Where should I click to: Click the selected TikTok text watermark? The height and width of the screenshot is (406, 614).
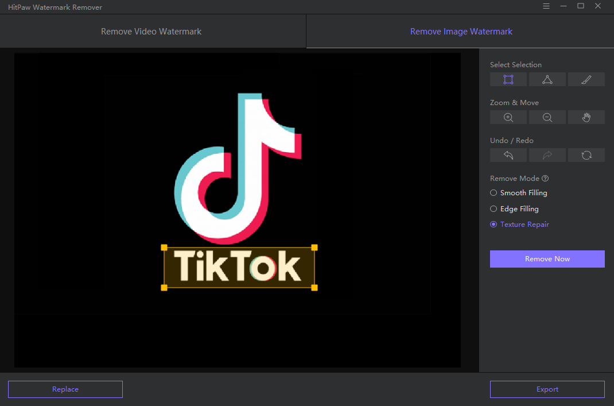pos(238,266)
